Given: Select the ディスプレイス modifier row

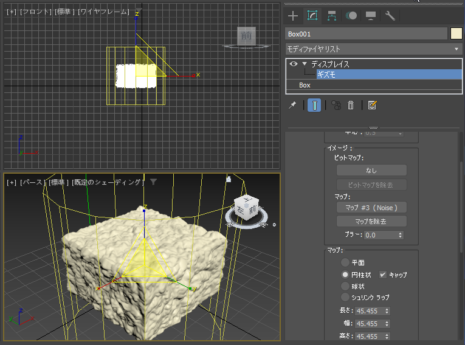Looking at the screenshot, I should (374, 64).
